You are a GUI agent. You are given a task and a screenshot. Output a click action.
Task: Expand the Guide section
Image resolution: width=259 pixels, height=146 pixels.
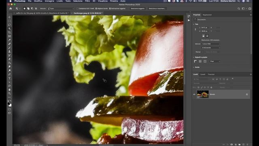(x=194, y=67)
